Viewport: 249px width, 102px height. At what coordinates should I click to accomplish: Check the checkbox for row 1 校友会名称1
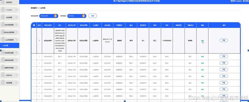pos(34,41)
